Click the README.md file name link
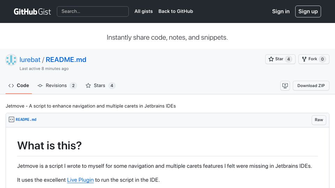 click(26, 119)
